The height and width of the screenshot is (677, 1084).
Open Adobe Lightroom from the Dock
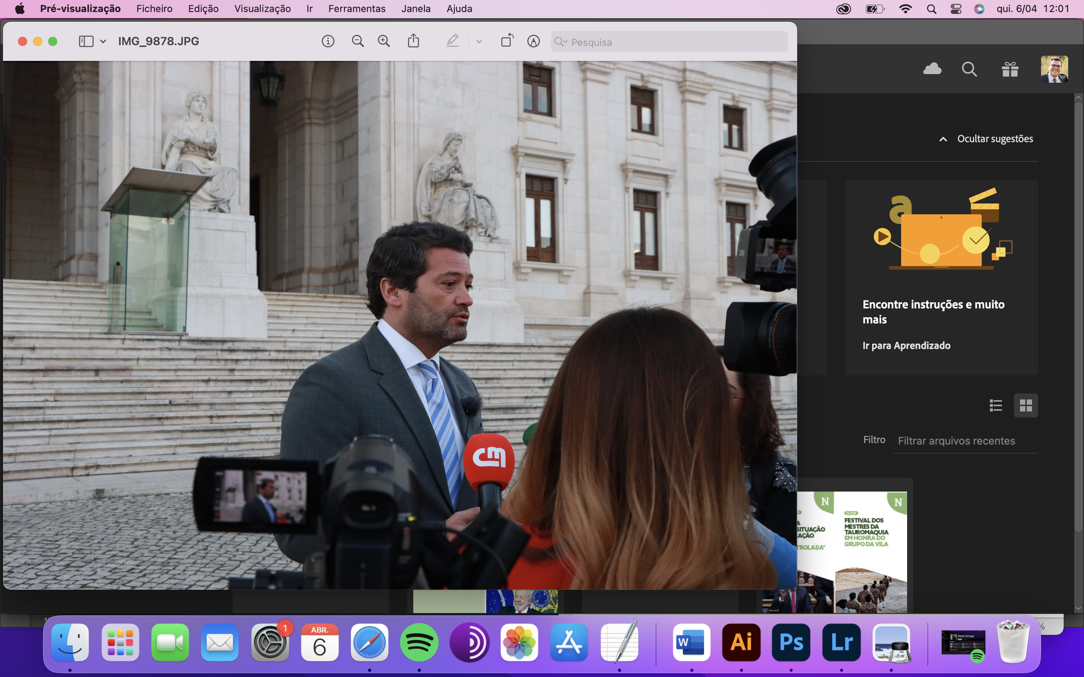pyautogui.click(x=842, y=642)
